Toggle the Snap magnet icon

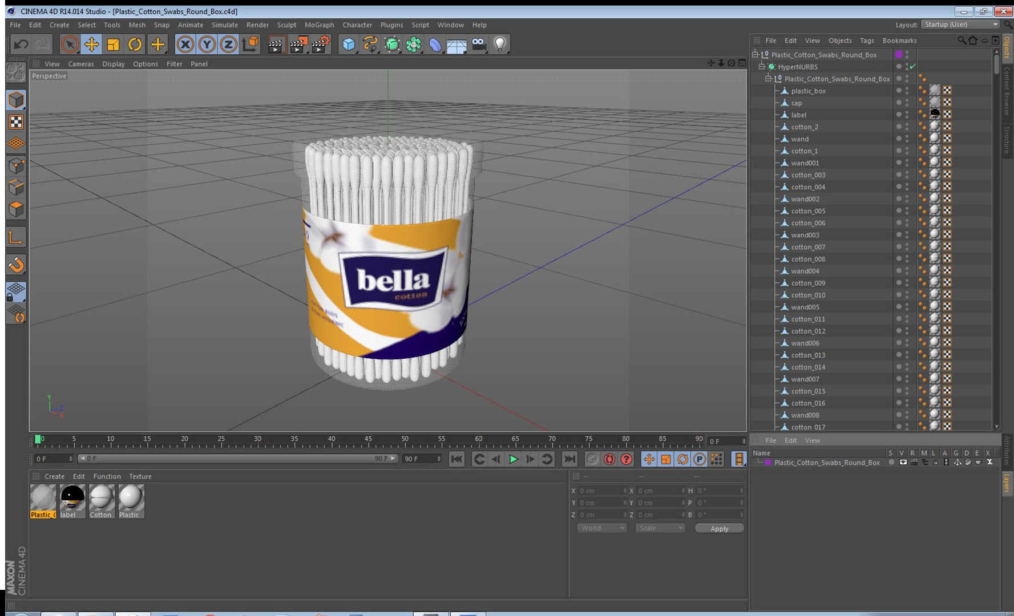click(16, 264)
